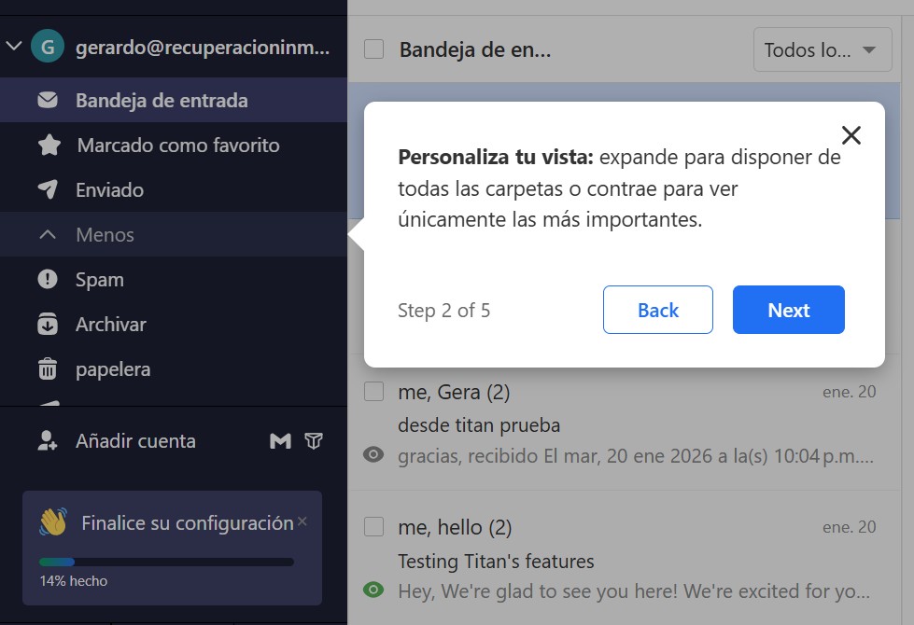Click the setup progress bar at 14%
Screen dimensions: 914x625
click(166, 562)
